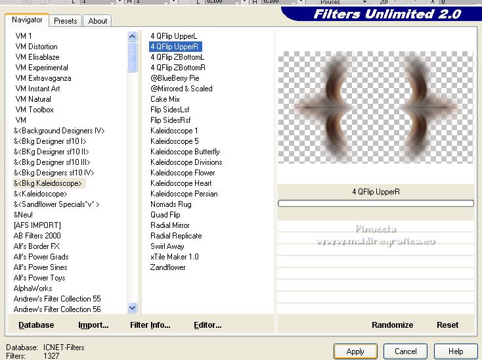The width and height of the screenshot is (482, 360).
Task: Select &<BKg Designer sf10 II> category
Action: 51,152
